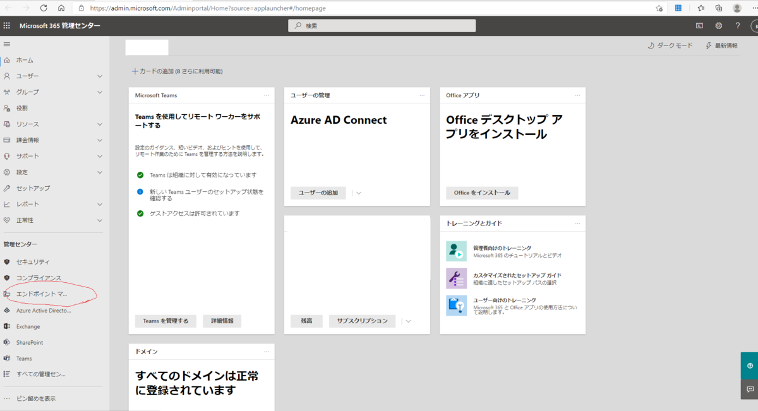Click the レポート chart icon
The height and width of the screenshot is (411, 758).
[7, 204]
